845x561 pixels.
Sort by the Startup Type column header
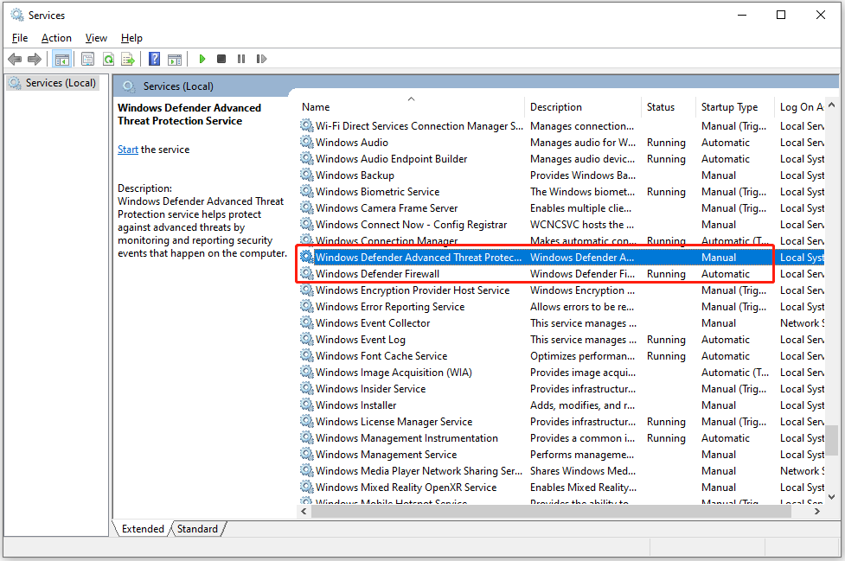pos(729,106)
